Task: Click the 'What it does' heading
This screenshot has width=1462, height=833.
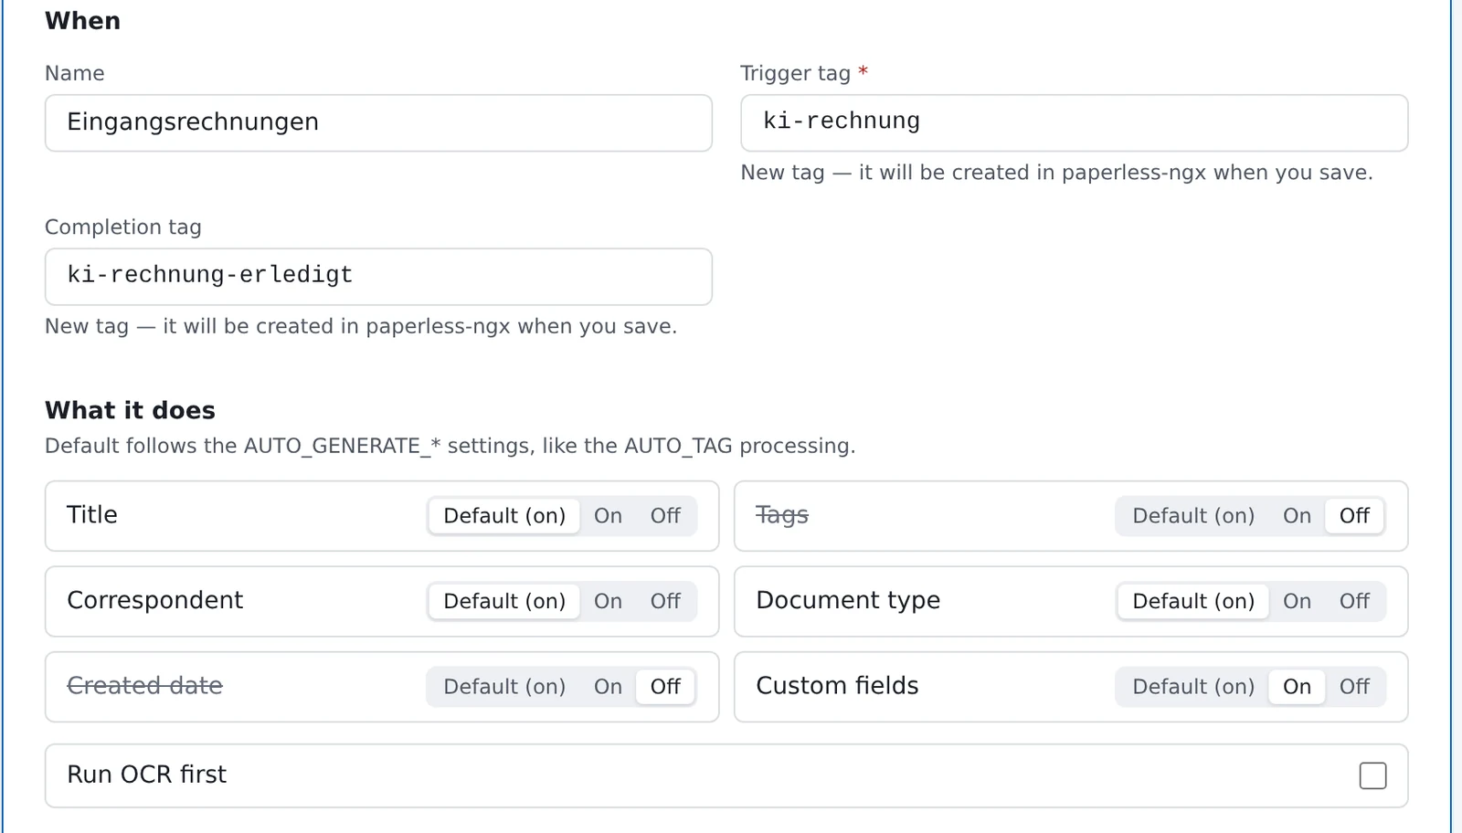Action: pos(130,410)
